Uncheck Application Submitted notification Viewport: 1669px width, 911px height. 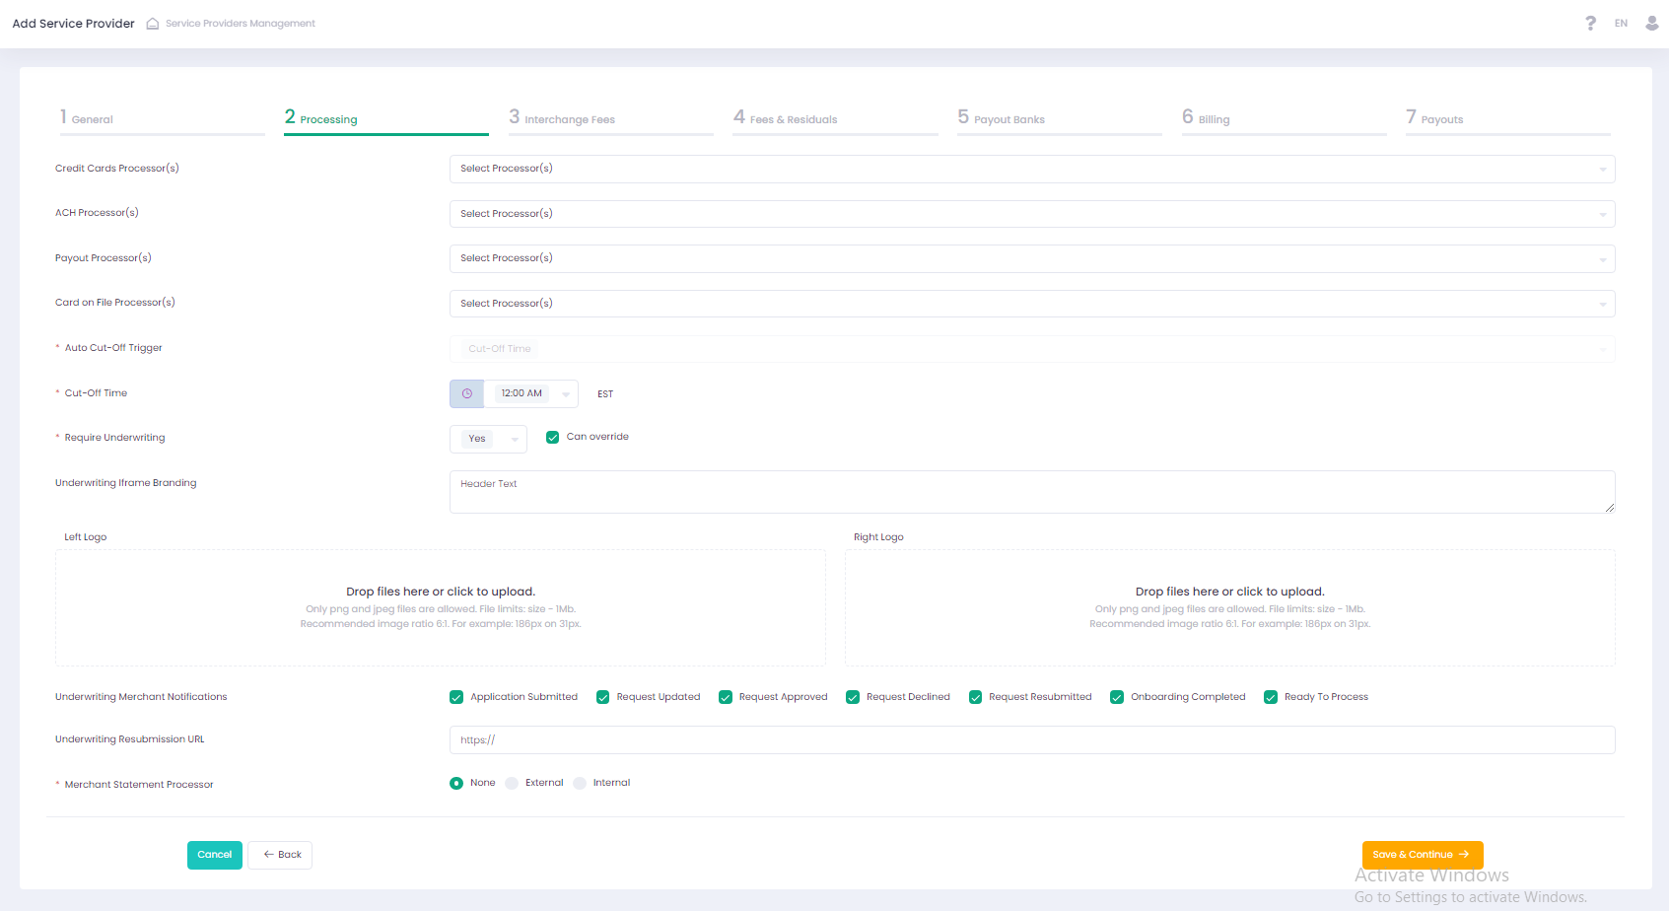pos(456,697)
